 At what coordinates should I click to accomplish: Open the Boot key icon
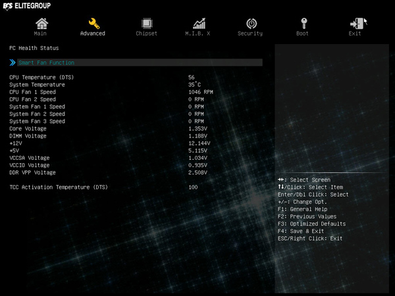click(303, 24)
